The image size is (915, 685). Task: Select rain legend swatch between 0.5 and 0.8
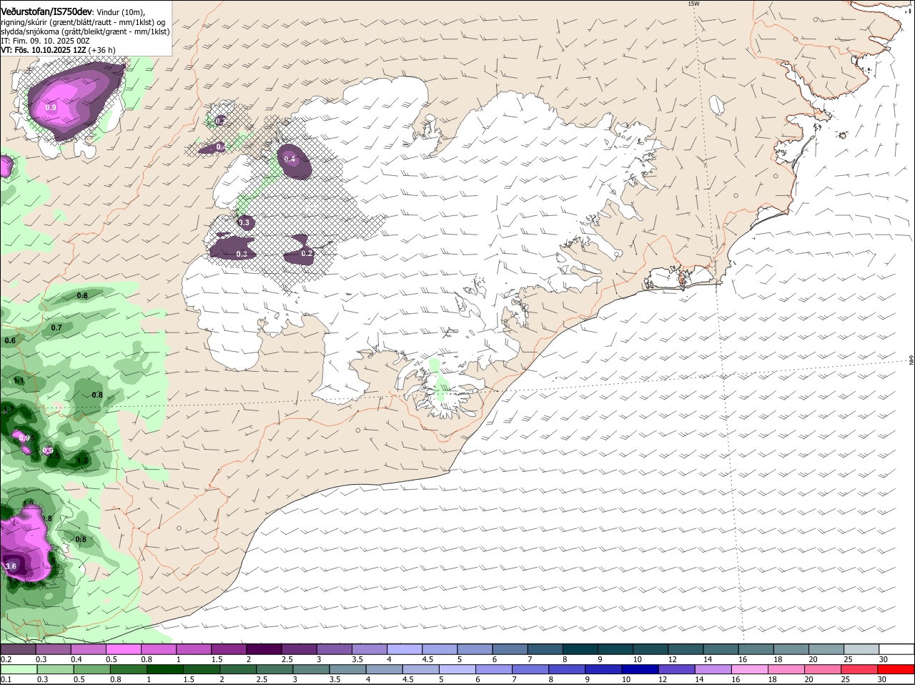pyautogui.click(x=91, y=670)
